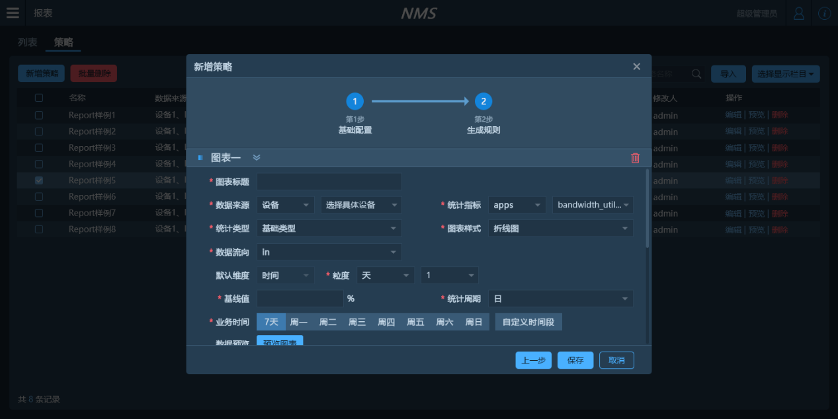
Task: Uncheck the Report样例5 row checkbox
Action: pyautogui.click(x=39, y=180)
